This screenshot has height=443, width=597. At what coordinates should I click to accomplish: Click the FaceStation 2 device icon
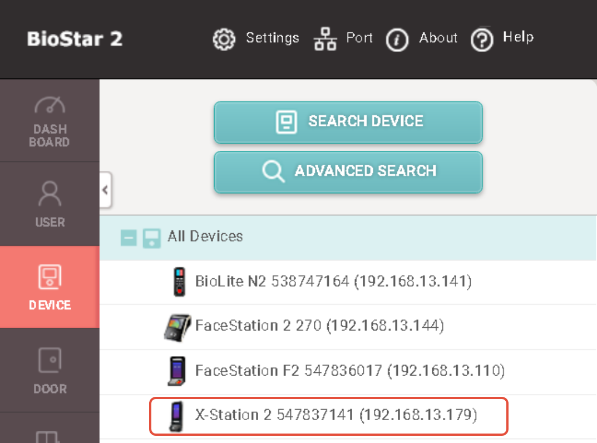(177, 326)
